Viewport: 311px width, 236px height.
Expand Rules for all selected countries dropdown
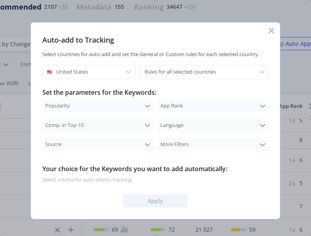(x=204, y=72)
